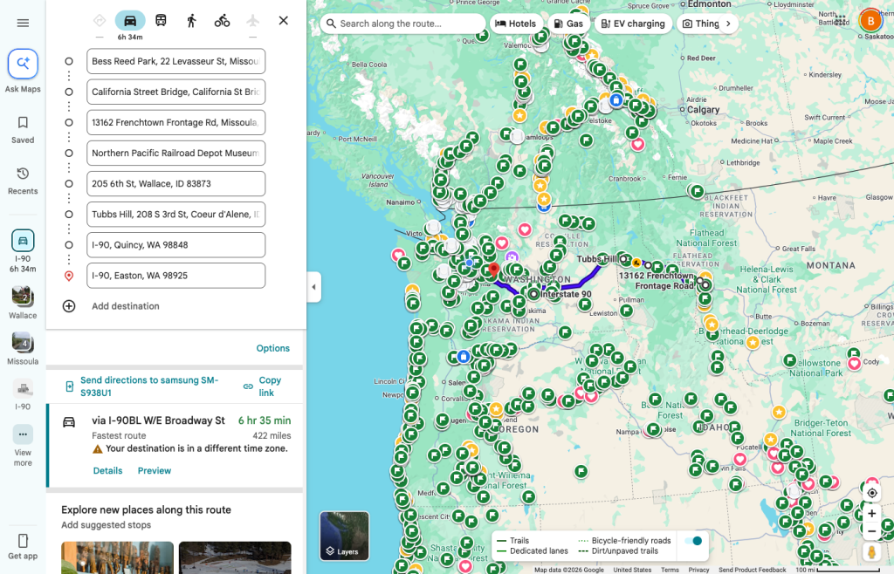Screen dimensions: 894x574
Task: Edit I-90, Quincy, WA stop field
Action: coord(175,245)
